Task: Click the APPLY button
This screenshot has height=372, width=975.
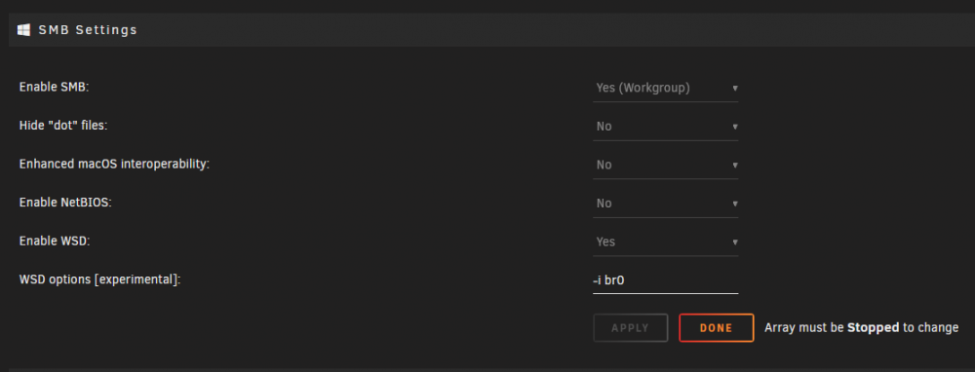Action: 631,328
